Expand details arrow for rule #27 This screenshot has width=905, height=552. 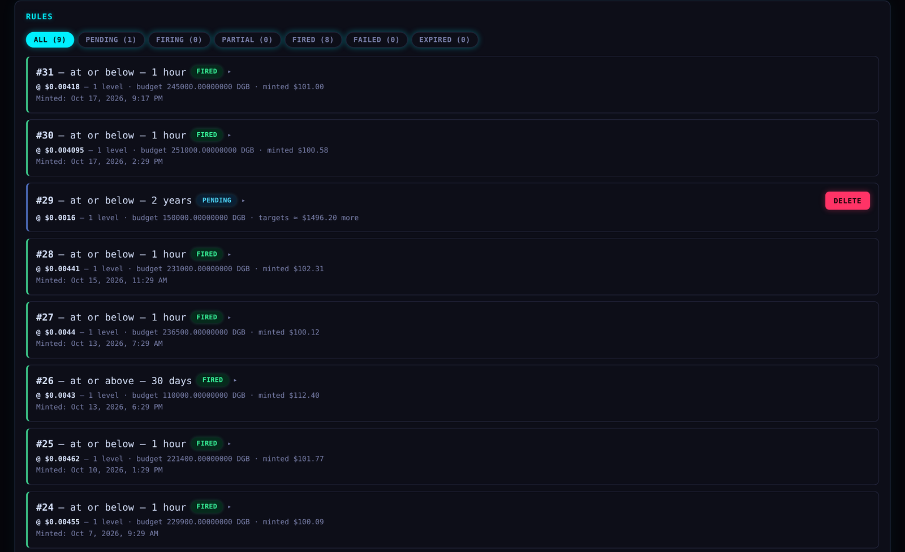point(229,318)
